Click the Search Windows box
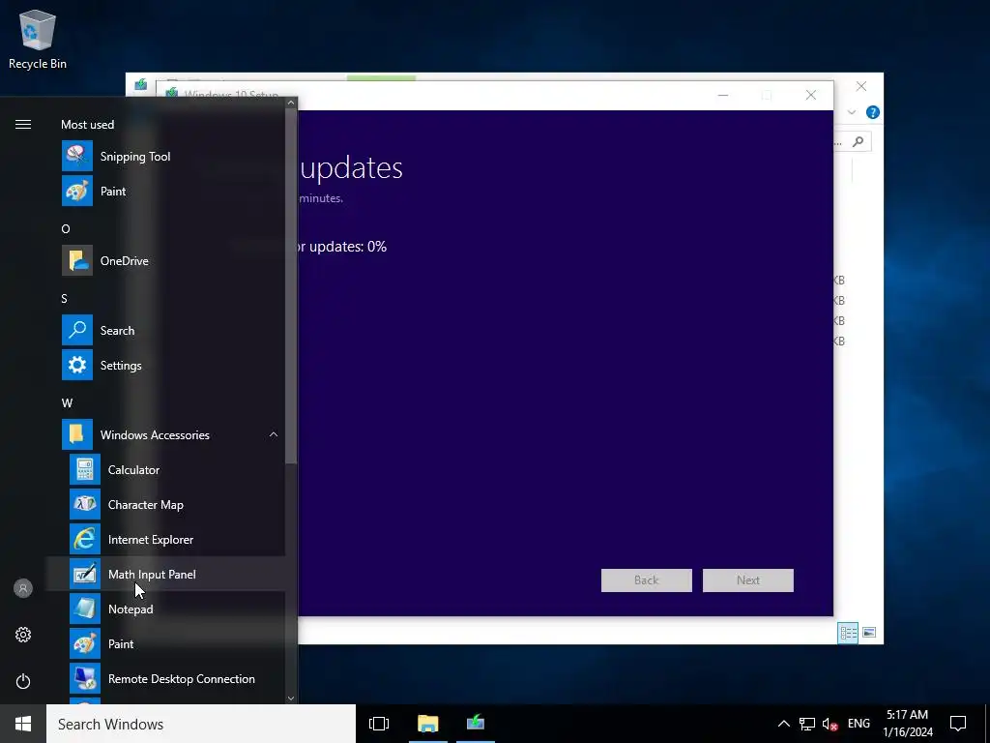Viewport: 990px width, 743px height. click(x=201, y=724)
